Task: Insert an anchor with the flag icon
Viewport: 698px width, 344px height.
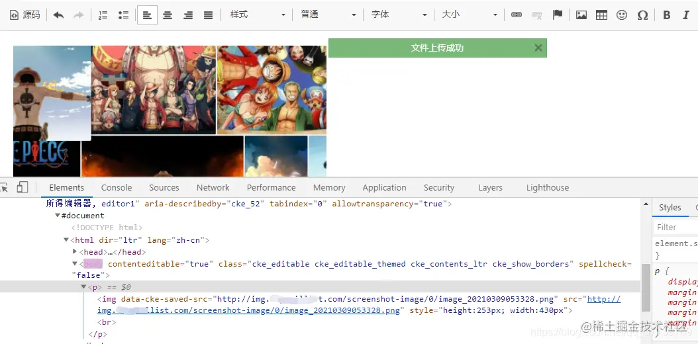Action: [558, 15]
